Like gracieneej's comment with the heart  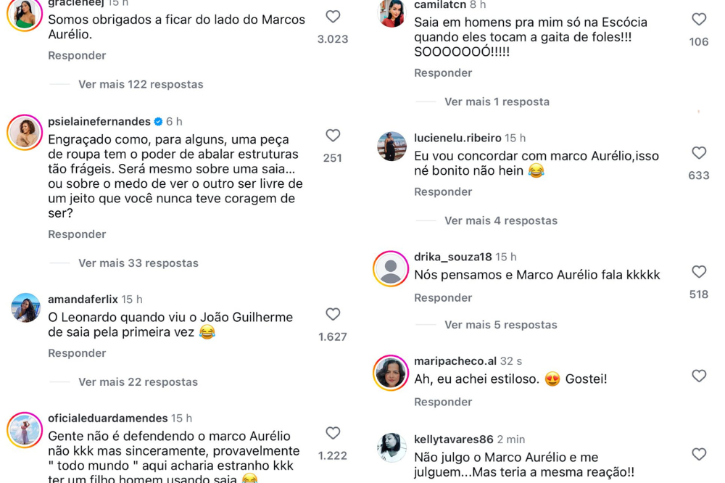click(333, 17)
